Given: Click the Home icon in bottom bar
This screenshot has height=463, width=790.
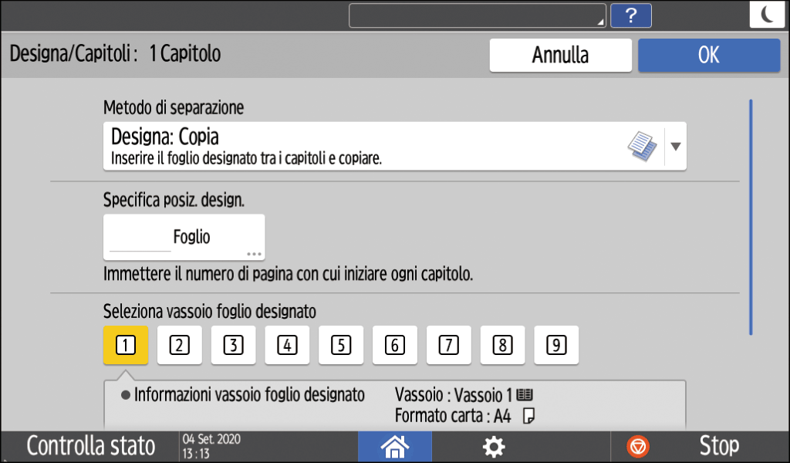Looking at the screenshot, I should 395,446.
